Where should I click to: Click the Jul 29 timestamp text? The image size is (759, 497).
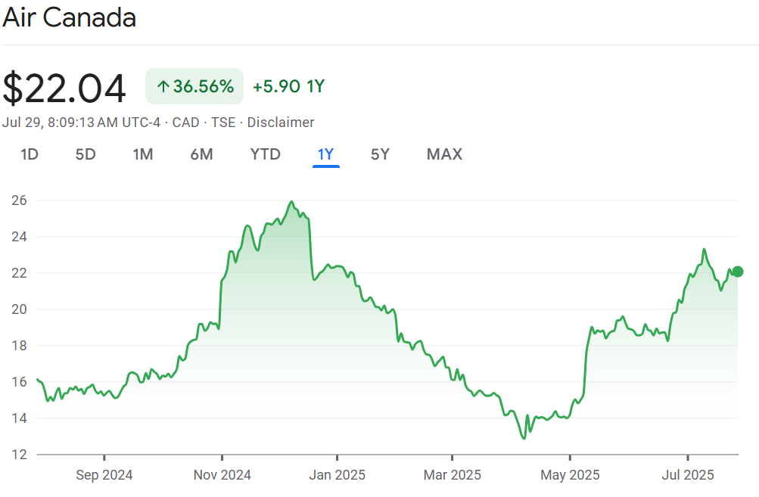(81, 123)
